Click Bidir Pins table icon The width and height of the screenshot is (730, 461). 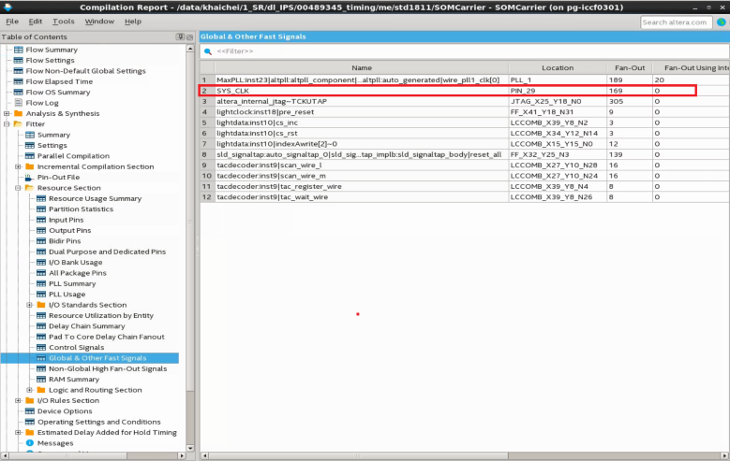coord(41,241)
